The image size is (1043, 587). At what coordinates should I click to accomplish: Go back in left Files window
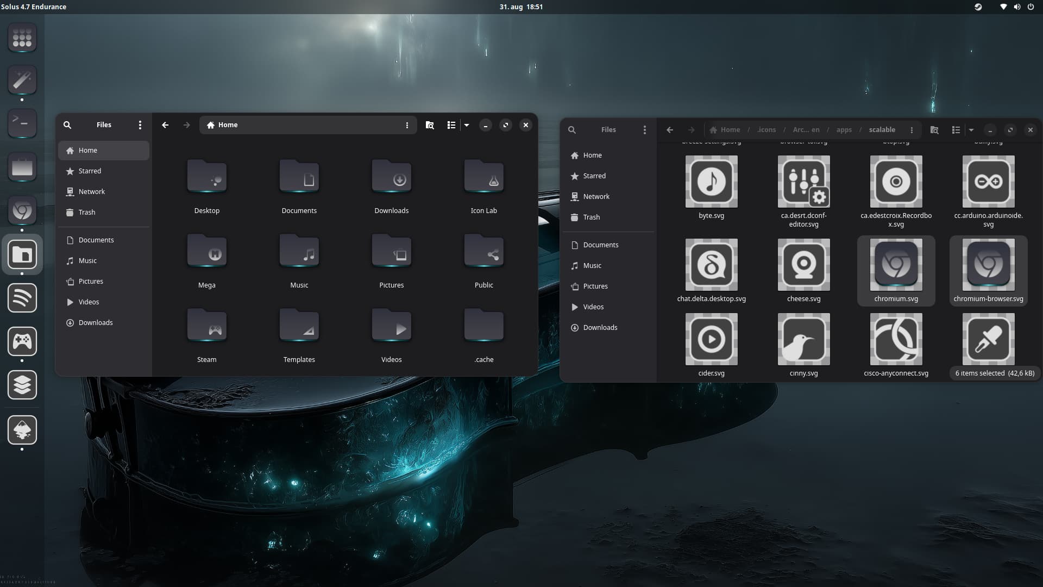[x=165, y=125]
